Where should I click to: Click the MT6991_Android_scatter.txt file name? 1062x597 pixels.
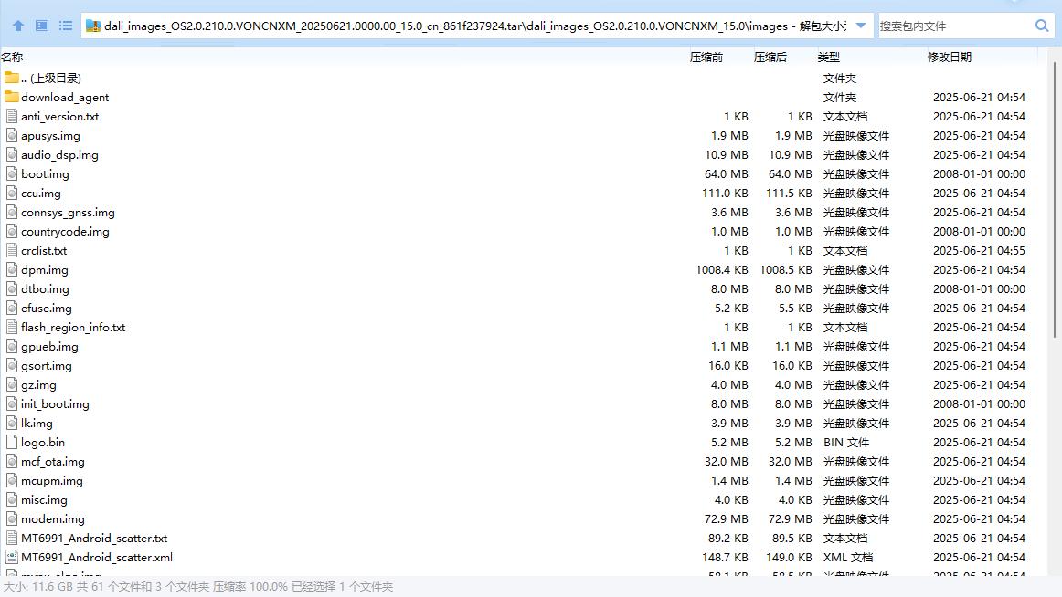(94, 539)
